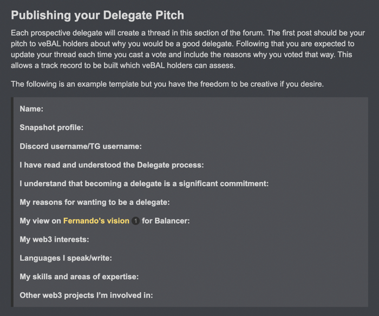Open the Fernando's vision link
Image resolution: width=379 pixels, height=316 pixels.
(96, 221)
